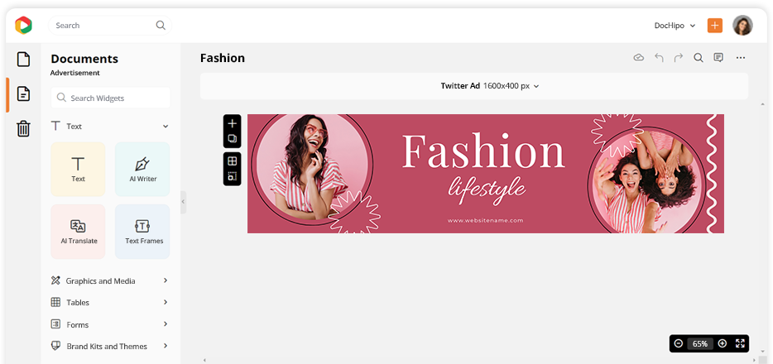This screenshot has width=773, height=364.
Task: Click the orange create new button
Action: click(x=714, y=26)
